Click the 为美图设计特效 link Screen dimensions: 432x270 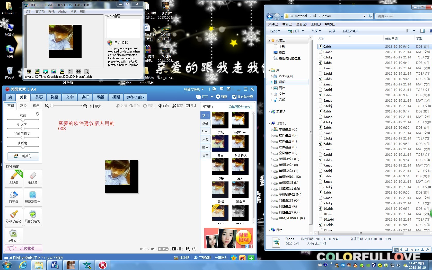coord(240,107)
